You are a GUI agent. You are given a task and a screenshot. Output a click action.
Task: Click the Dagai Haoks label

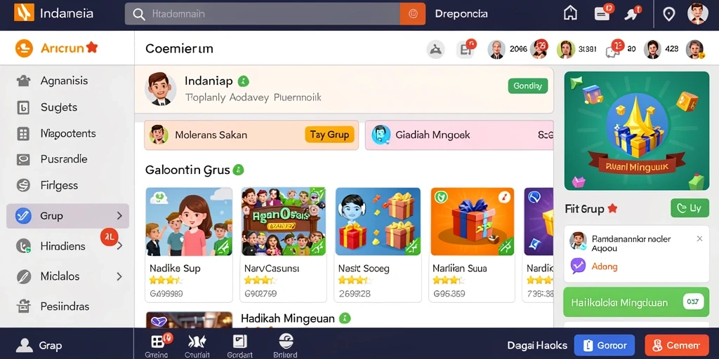(x=537, y=346)
